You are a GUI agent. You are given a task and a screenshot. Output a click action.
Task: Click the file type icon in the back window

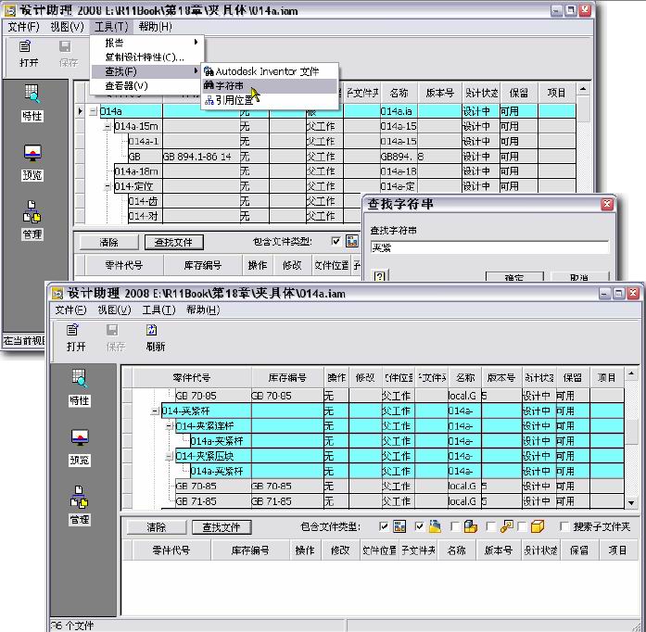click(x=352, y=241)
